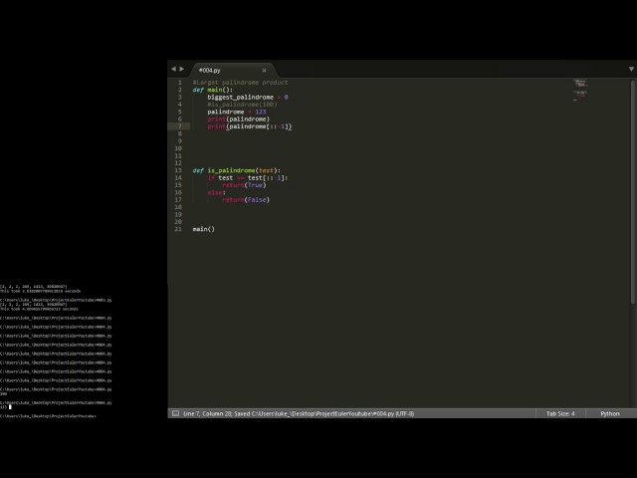Viewport: 637px width, 478px height.
Task: Click the def main(): line
Action: click(x=212, y=90)
